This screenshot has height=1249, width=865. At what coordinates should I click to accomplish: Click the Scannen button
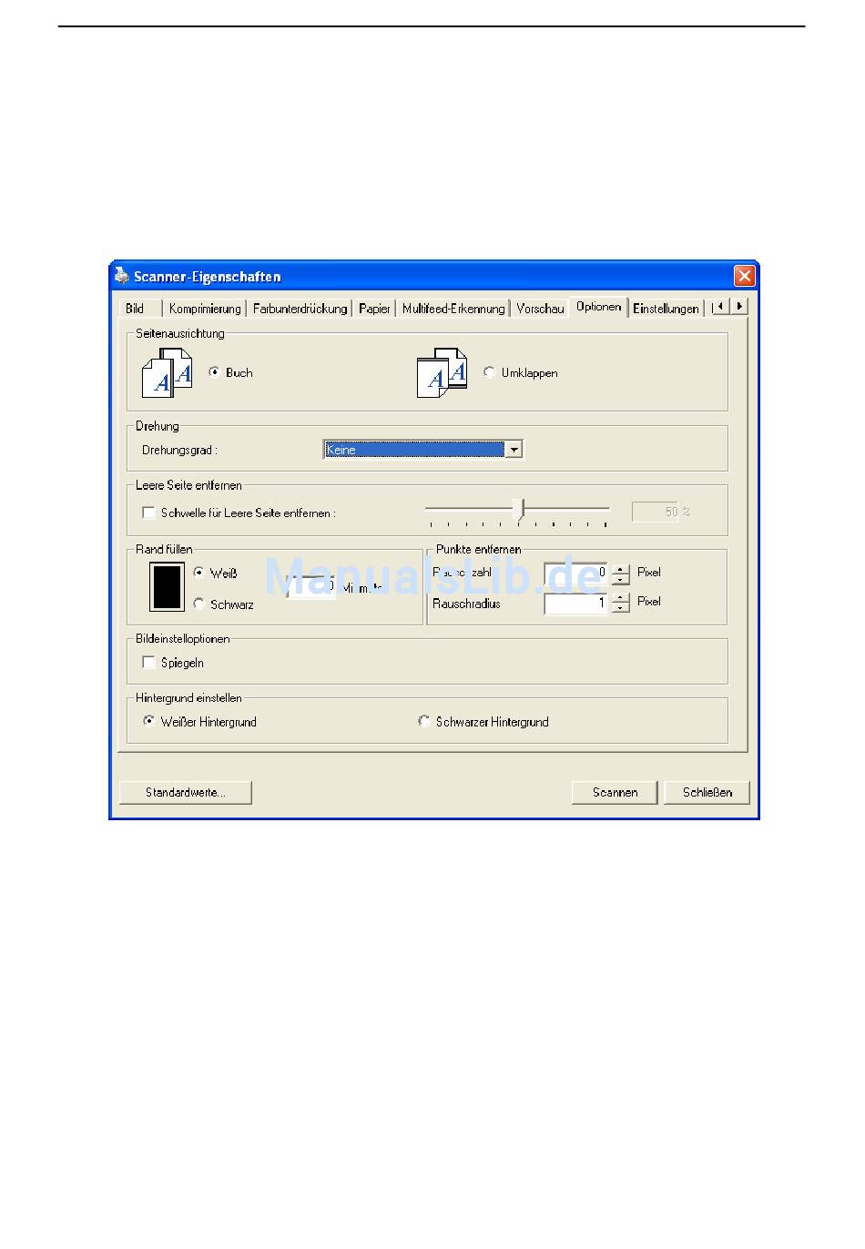click(615, 792)
